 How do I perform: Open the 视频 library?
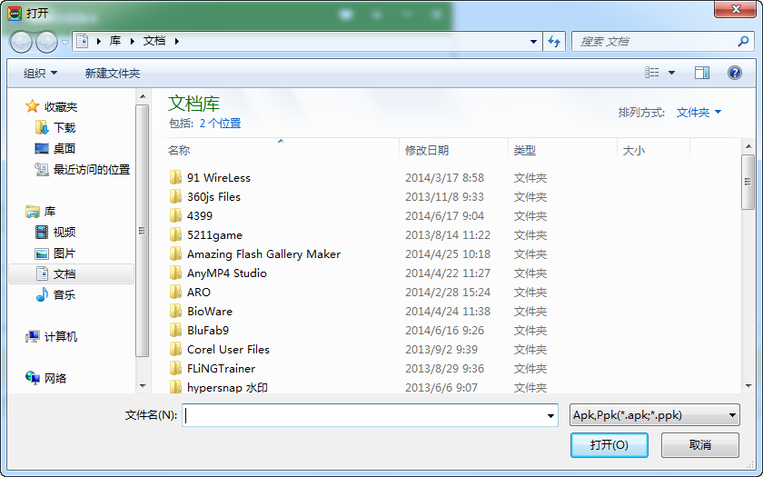pos(64,233)
